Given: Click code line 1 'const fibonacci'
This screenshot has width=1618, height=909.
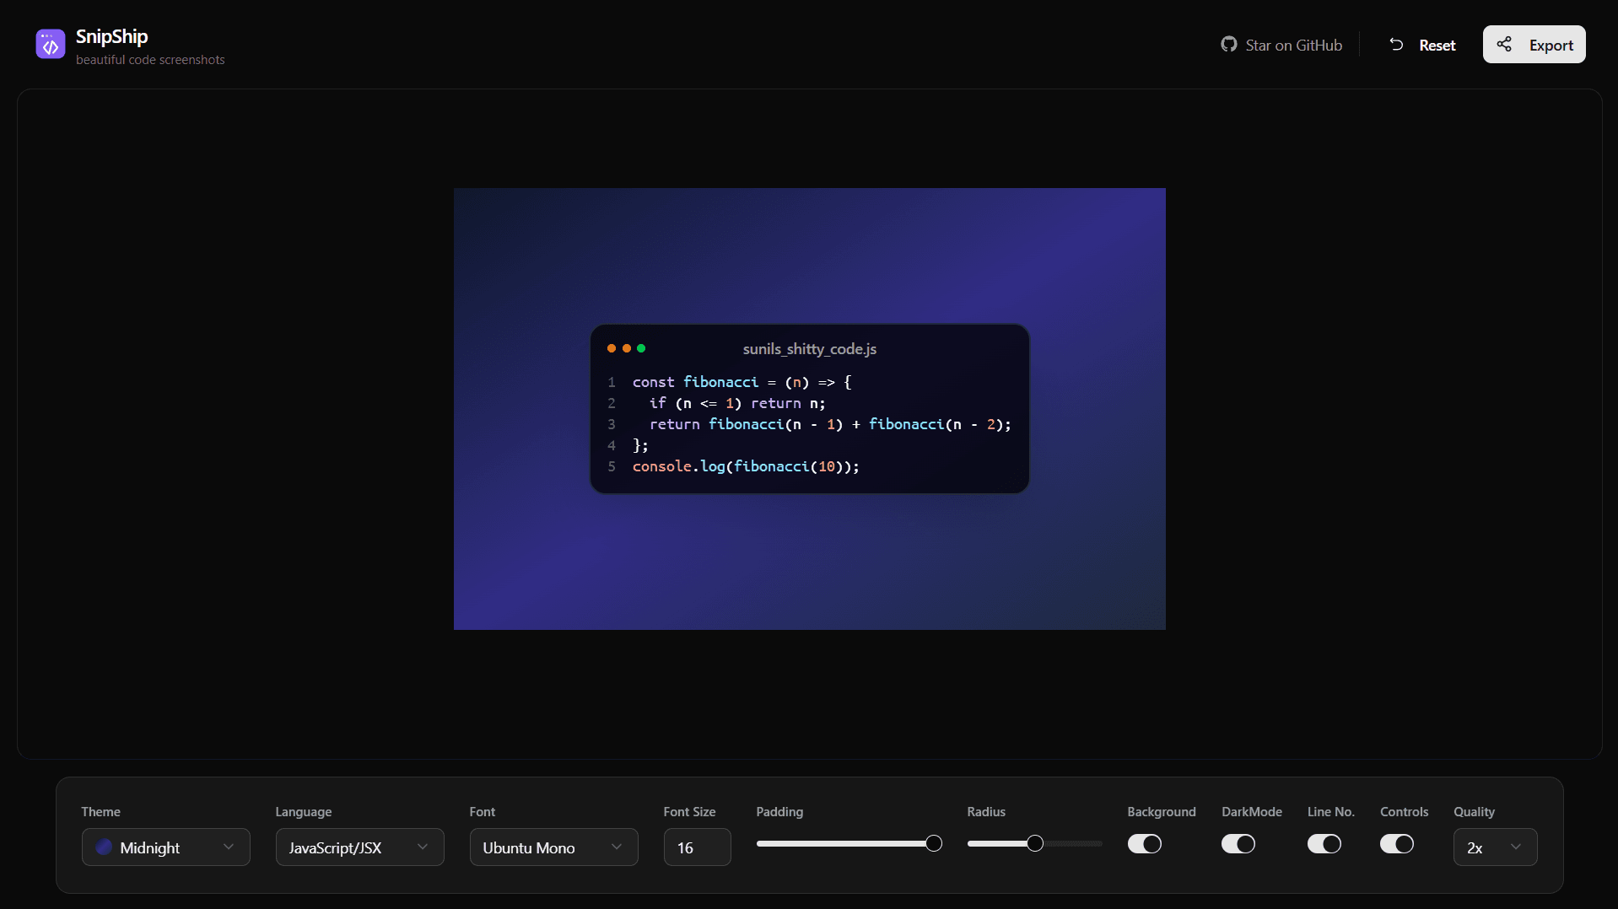Looking at the screenshot, I should click(x=742, y=382).
